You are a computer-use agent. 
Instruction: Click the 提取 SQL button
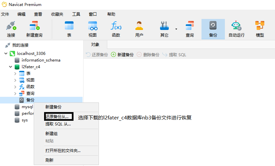(174, 55)
